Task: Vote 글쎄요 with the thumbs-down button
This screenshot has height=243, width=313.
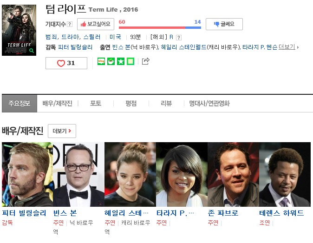Action: click(x=224, y=24)
